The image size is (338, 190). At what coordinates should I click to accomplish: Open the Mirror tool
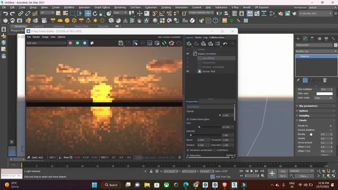pos(219,14)
